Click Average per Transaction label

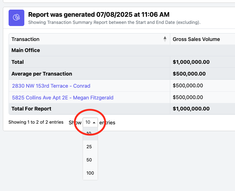point(41,74)
